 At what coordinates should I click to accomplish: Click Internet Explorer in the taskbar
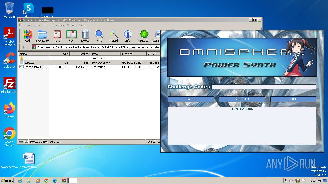point(20,181)
